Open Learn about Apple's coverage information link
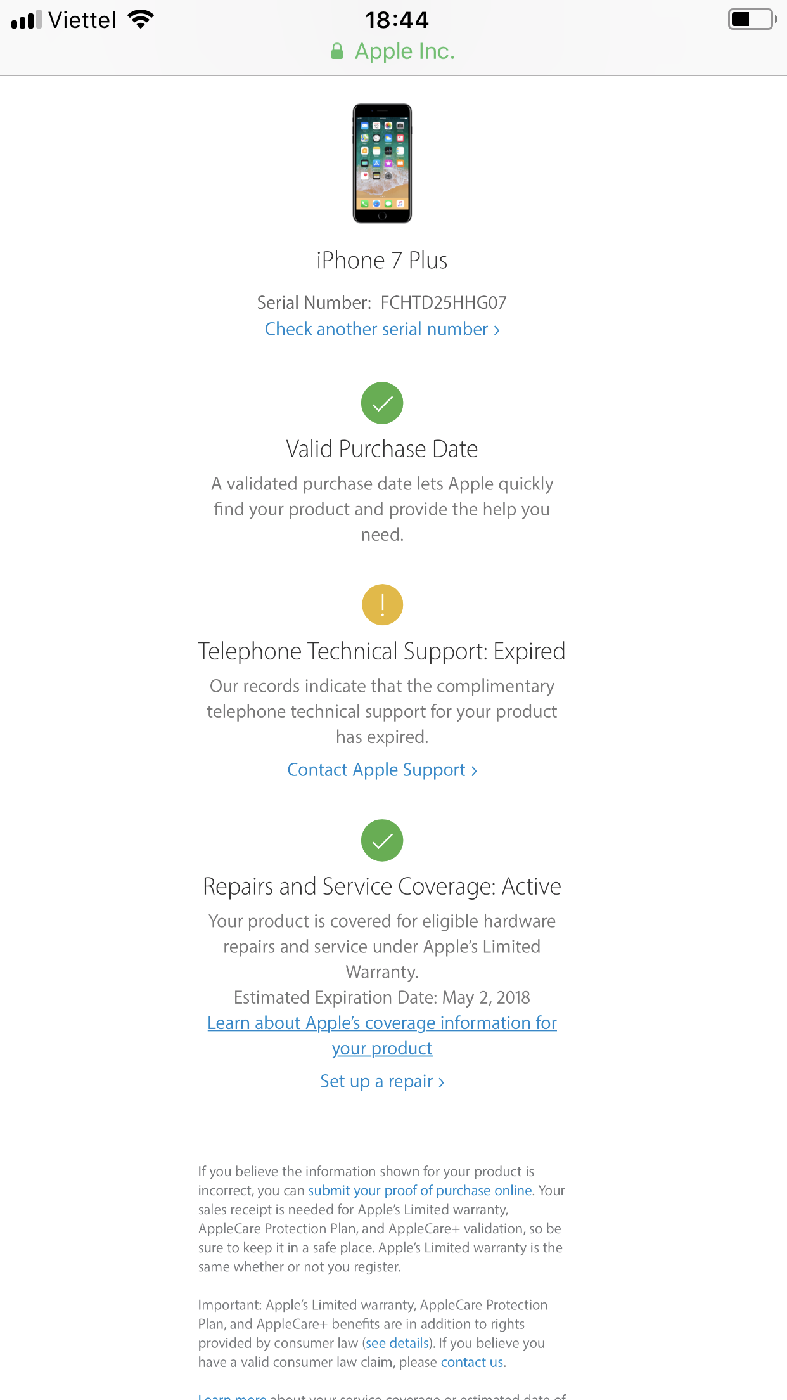The height and width of the screenshot is (1400, 787). click(382, 1023)
